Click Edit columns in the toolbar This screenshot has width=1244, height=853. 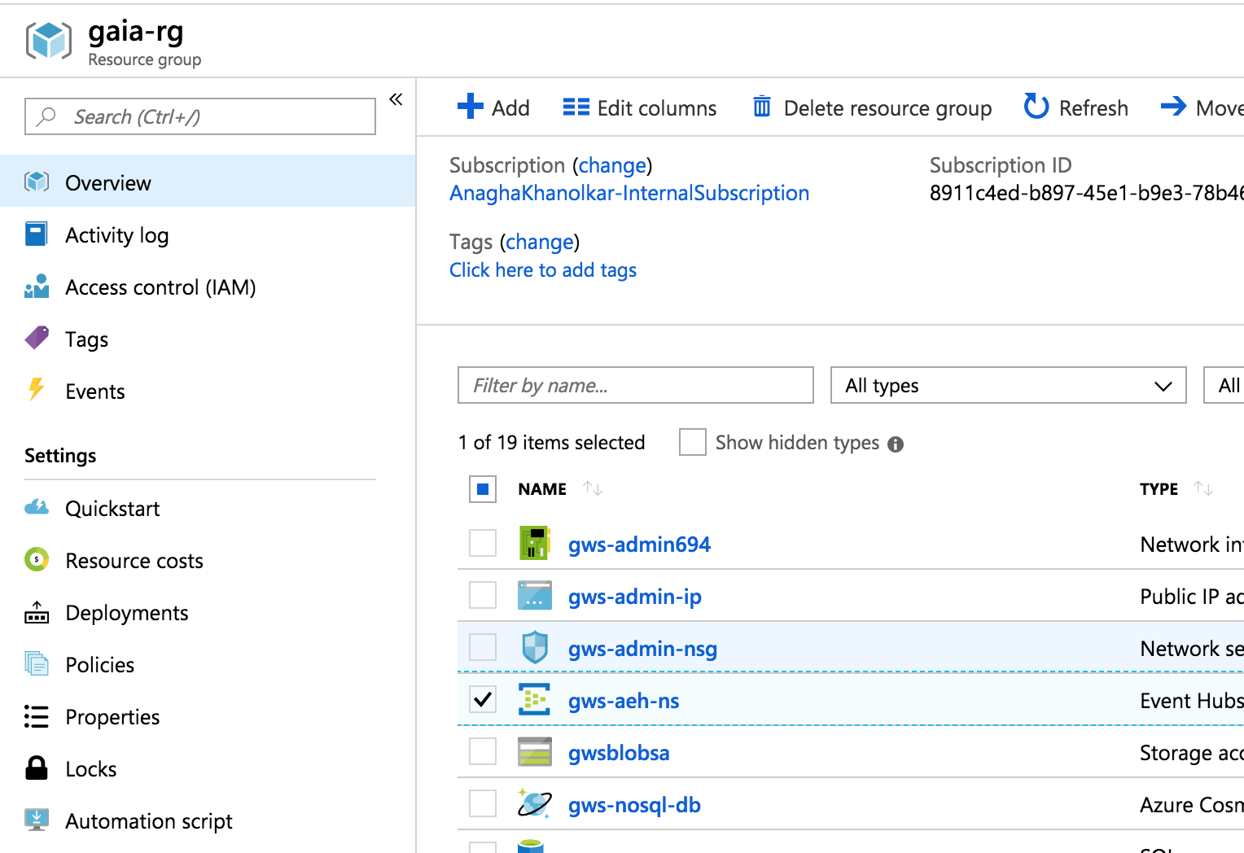click(657, 108)
